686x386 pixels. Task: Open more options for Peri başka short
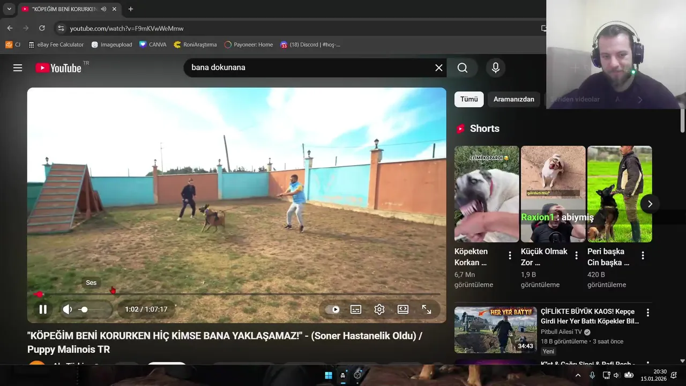pos(643,256)
